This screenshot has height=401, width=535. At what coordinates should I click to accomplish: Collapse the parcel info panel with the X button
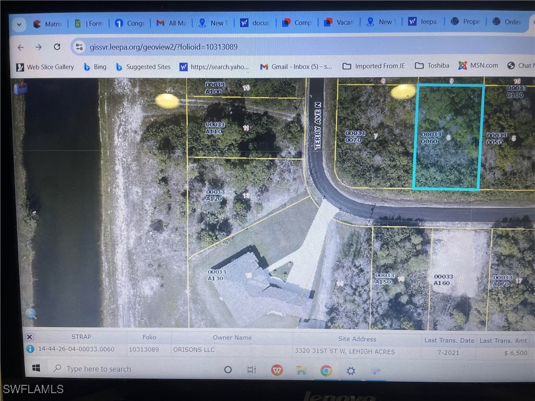click(30, 337)
